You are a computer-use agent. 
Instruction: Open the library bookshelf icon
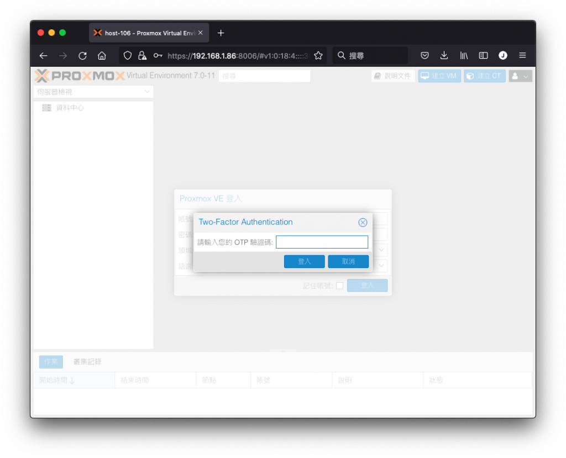(x=464, y=56)
